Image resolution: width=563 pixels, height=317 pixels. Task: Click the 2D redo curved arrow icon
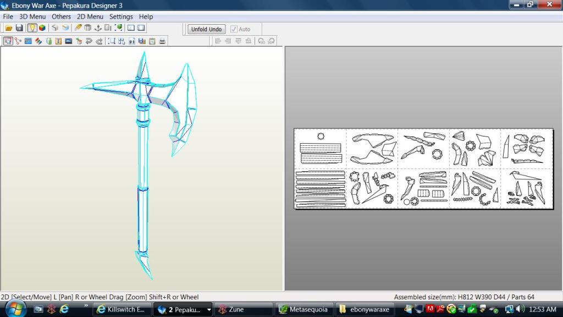coord(99,41)
